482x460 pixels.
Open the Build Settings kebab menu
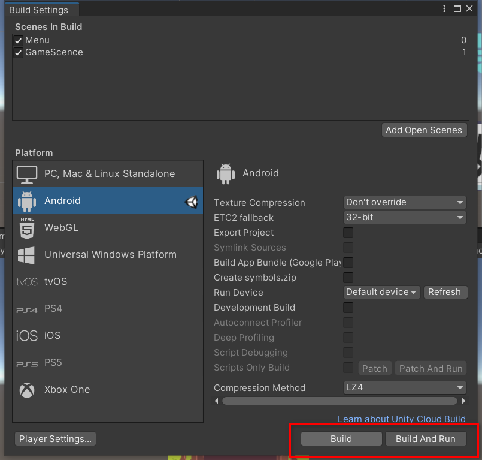click(444, 8)
